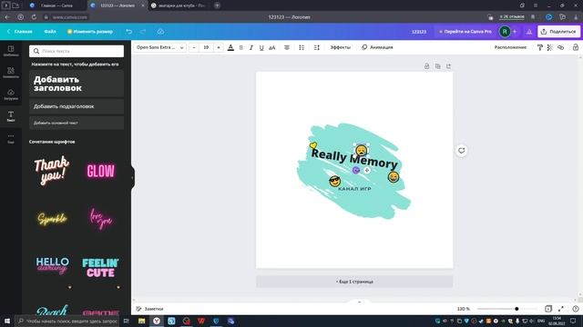Viewport: 583px width, 327px height.
Task: Decrease font size with minus button
Action: [194, 47]
